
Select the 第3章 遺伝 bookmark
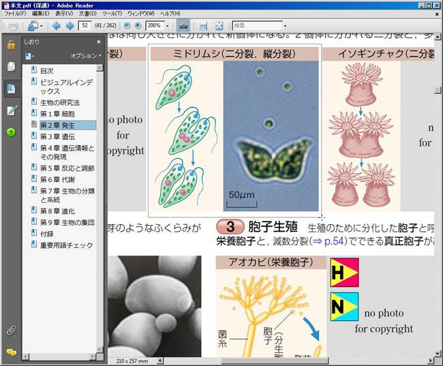click(x=57, y=136)
